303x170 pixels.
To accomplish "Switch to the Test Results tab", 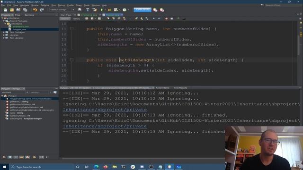I will pos(180,88).
